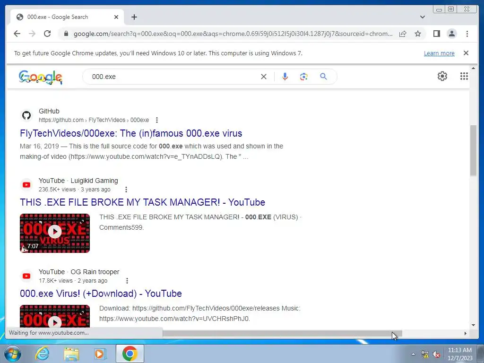The height and width of the screenshot is (363, 484).
Task: Open more options for GitHub result
Action: 157,120
